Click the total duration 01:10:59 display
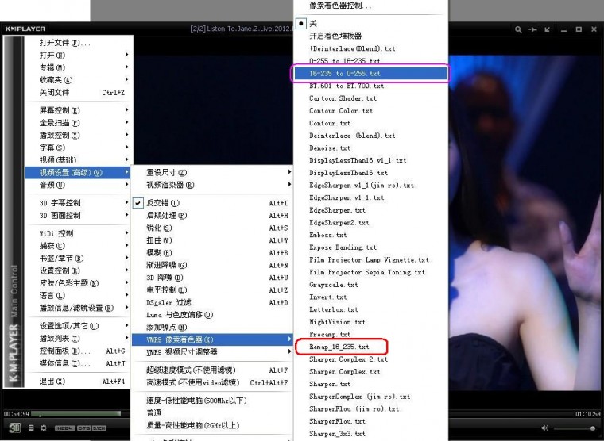Viewport: 604px width, 441px height. (588, 414)
